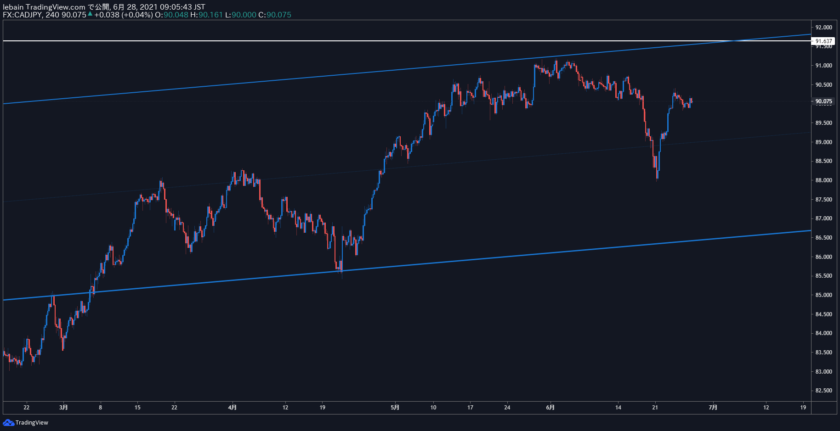Screen dimensions: 840x431
Task: Click the 88.000 price axis label
Action: pyautogui.click(x=823, y=180)
